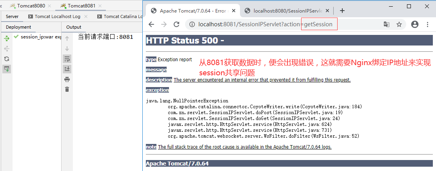Click the refresh deployment status icon
This screenshot has height=171, width=436.
point(6,59)
